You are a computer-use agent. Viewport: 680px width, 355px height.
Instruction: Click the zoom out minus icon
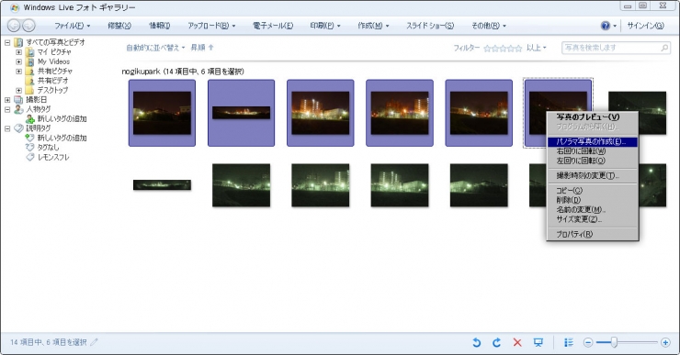click(x=587, y=342)
